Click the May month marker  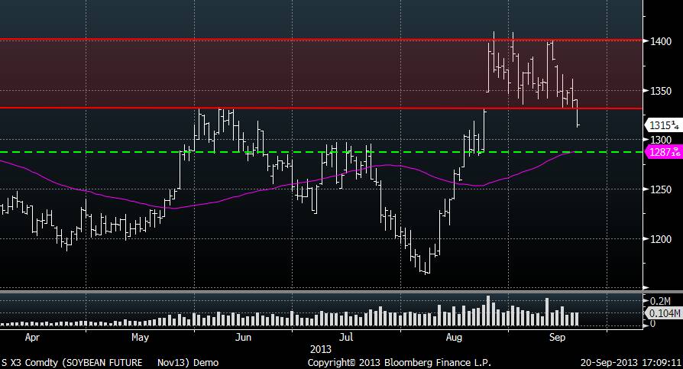tap(140, 336)
